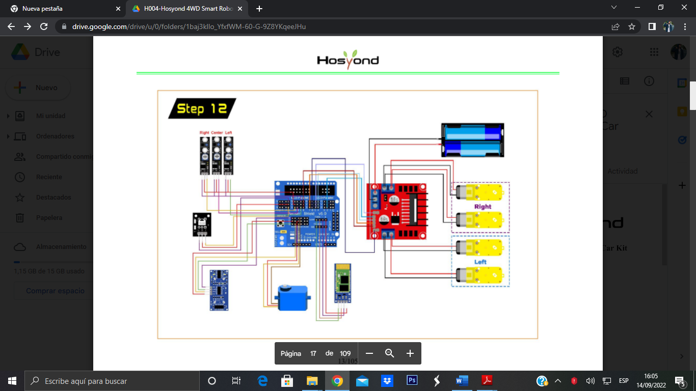Expand the Ordenadores tree
696x391 pixels.
8,136
